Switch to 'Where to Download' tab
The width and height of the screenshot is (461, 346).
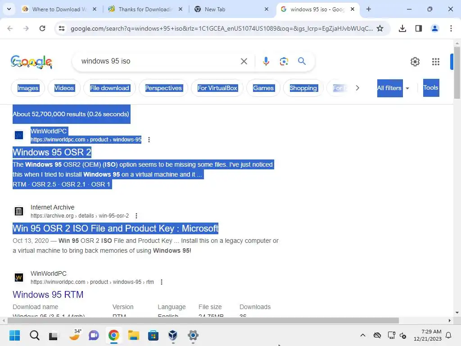[x=59, y=9]
